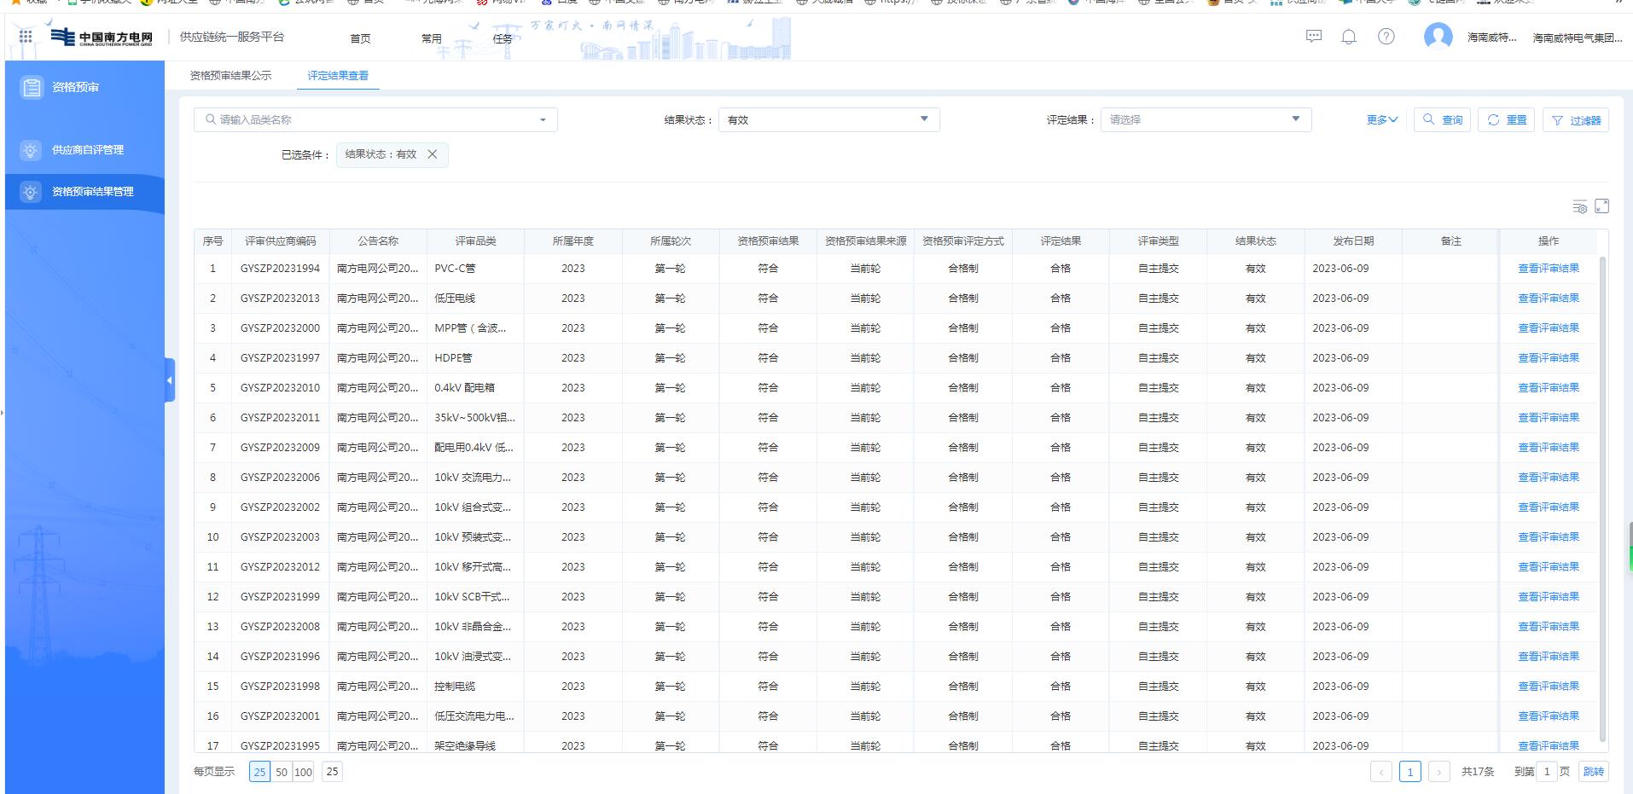Switch to 资格预审结果公示 tab
This screenshot has height=794, width=1633.
(x=230, y=76)
